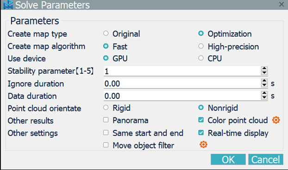288x170 pixels.
Task: Close the Solve Parameters dialog
Action: 282,4
